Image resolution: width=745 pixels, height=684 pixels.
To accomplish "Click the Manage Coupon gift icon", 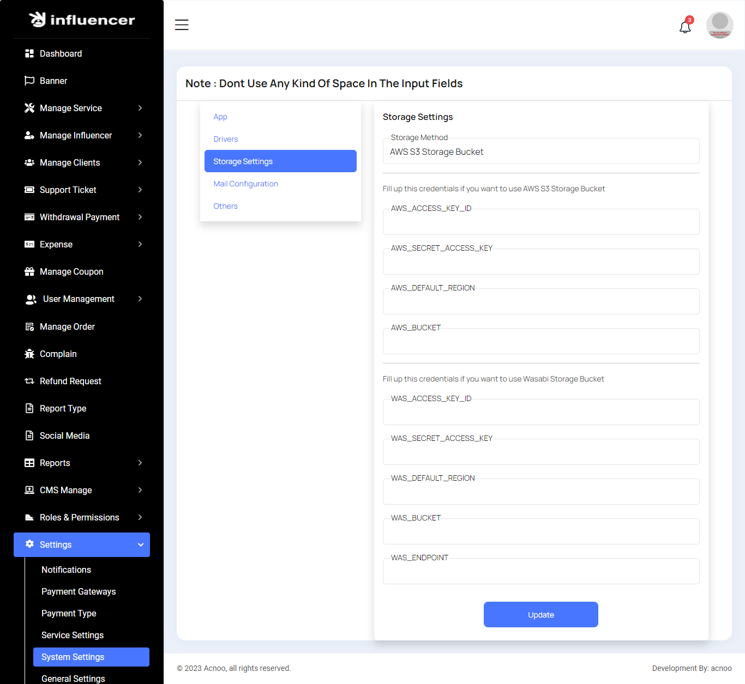I will (29, 271).
